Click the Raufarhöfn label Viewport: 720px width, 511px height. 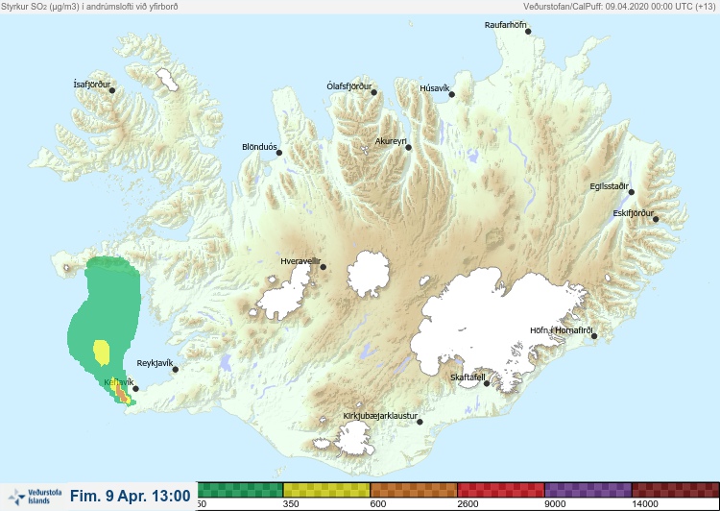click(506, 25)
